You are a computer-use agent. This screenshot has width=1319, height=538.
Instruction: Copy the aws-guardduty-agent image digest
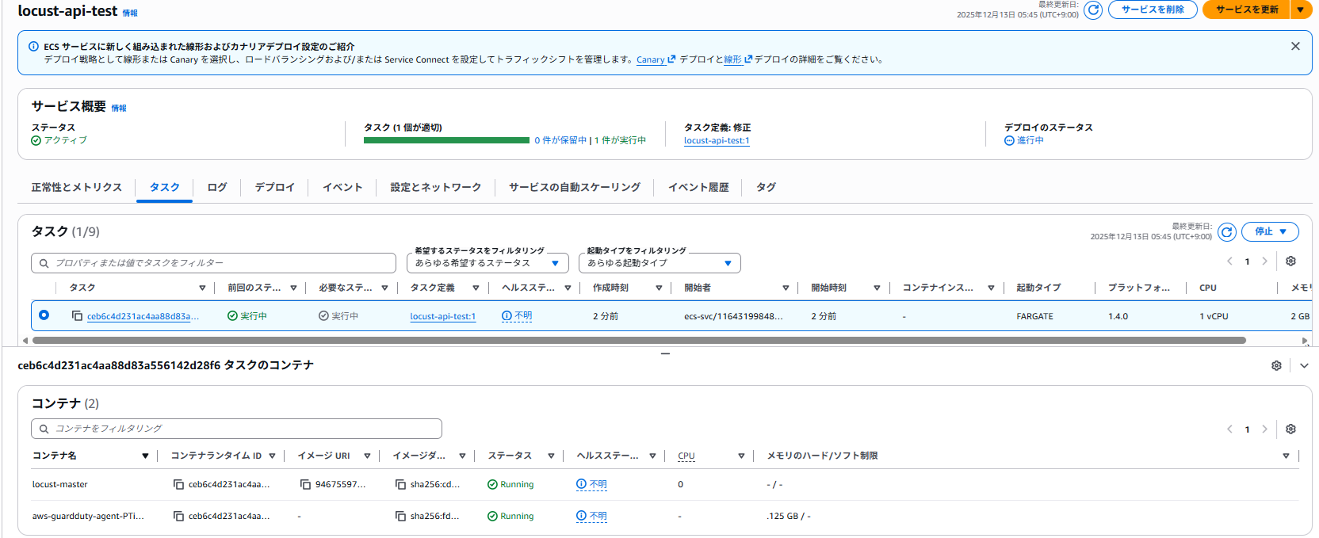[x=400, y=517]
